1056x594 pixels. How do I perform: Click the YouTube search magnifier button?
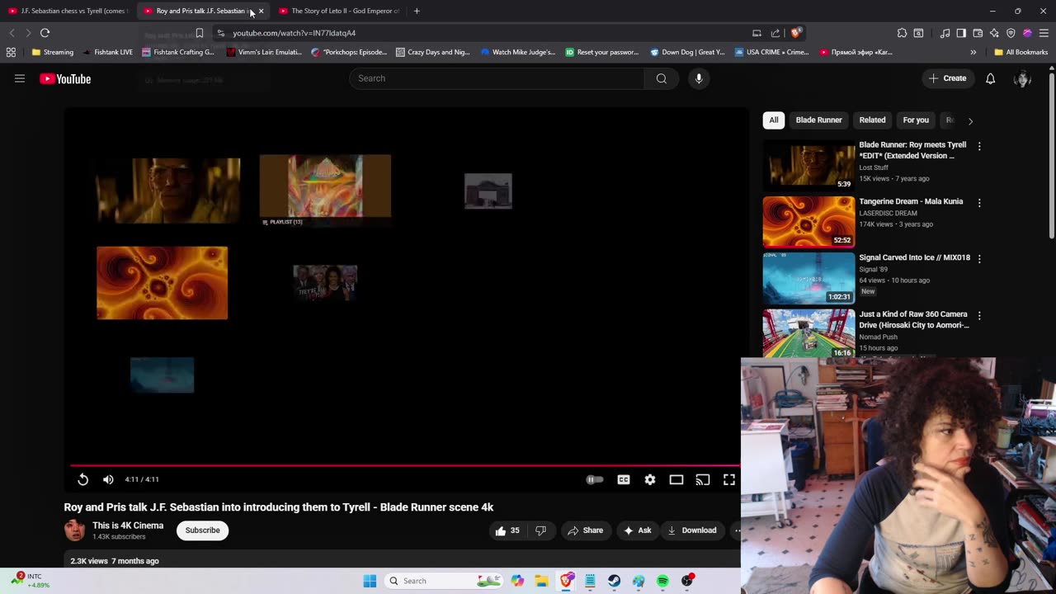click(x=662, y=78)
